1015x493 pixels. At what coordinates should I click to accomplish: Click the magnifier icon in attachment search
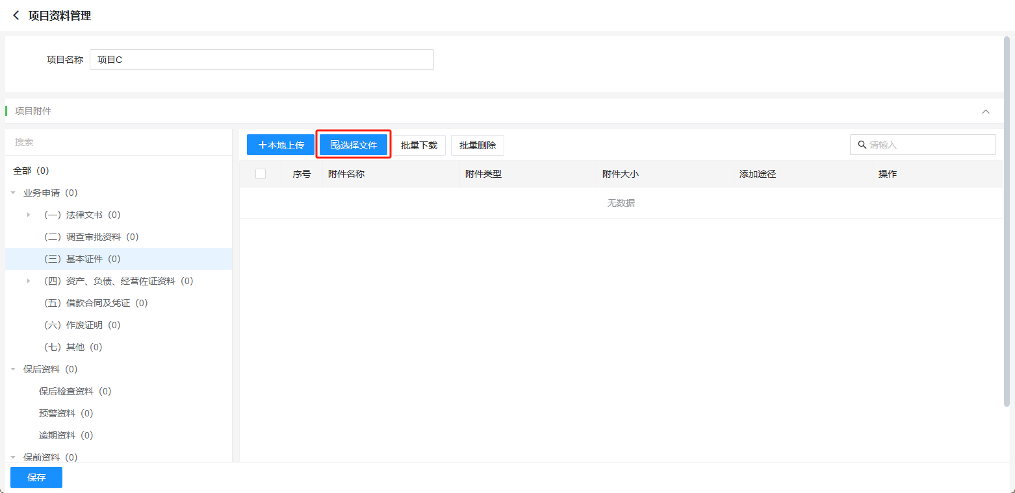(x=862, y=145)
